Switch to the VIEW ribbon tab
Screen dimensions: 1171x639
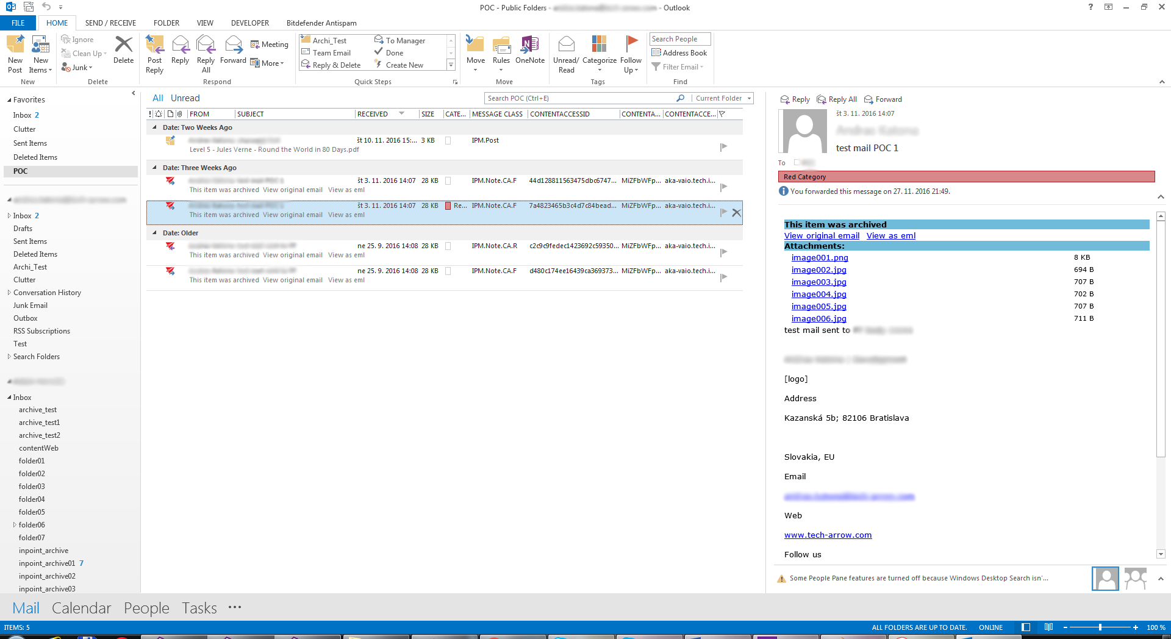(205, 23)
